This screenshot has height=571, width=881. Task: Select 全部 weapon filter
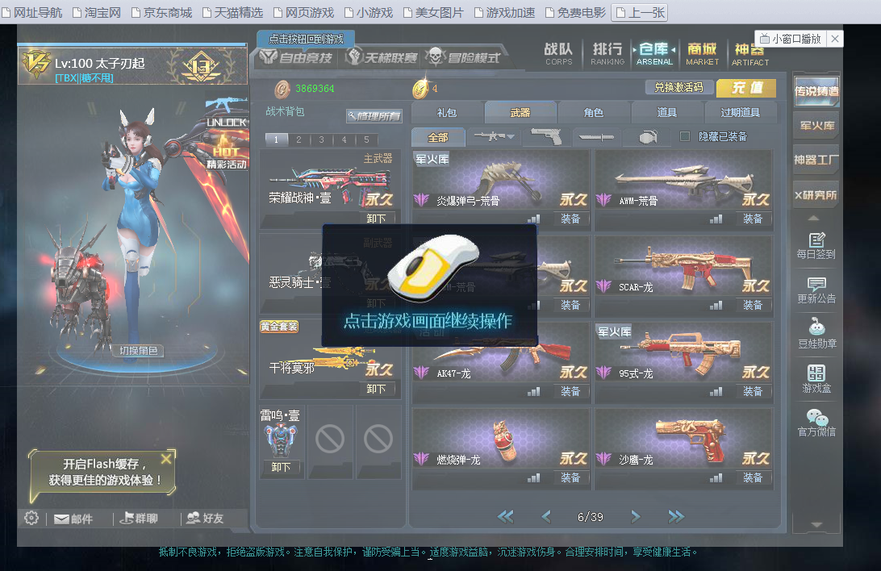click(438, 137)
